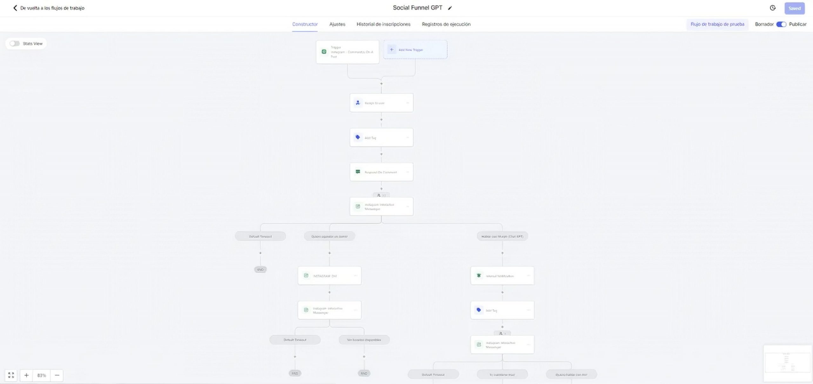
Task: Switch to the Ajustes tab
Action: (x=337, y=24)
